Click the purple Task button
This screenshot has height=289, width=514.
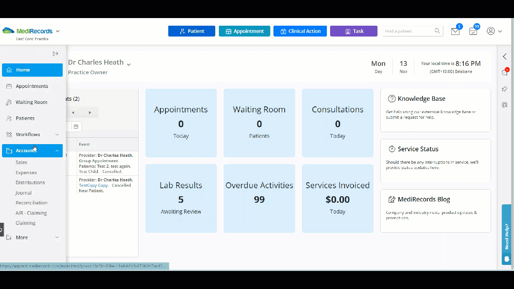pos(354,31)
